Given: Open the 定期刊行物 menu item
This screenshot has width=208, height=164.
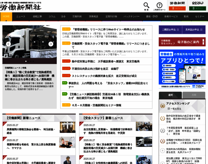Looking at the screenshot, I should (x=111, y=17).
